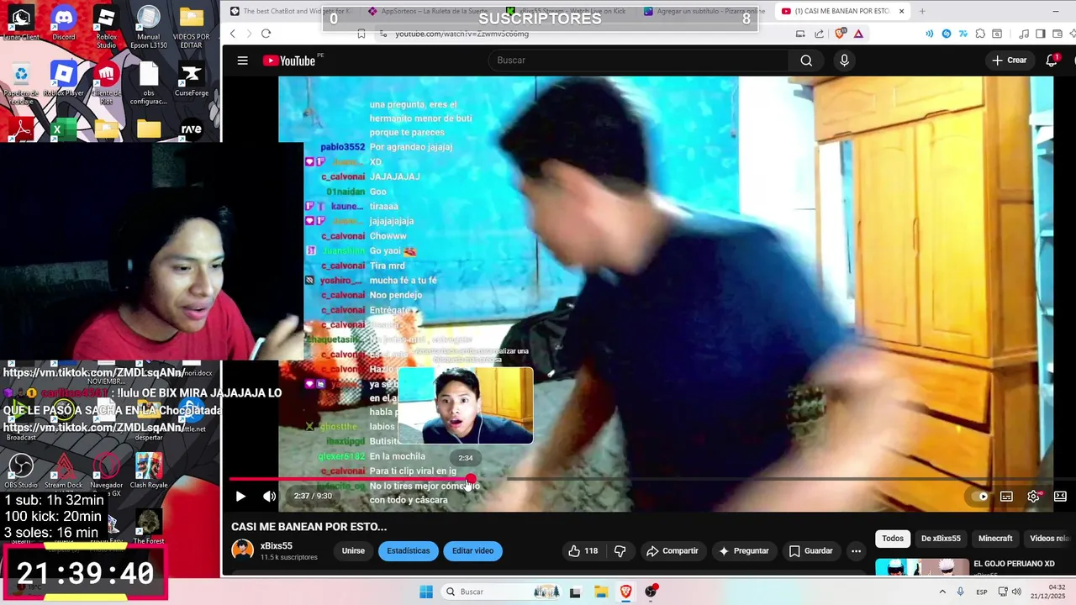Save the video with Guardar
1076x605 pixels.
[x=811, y=551]
